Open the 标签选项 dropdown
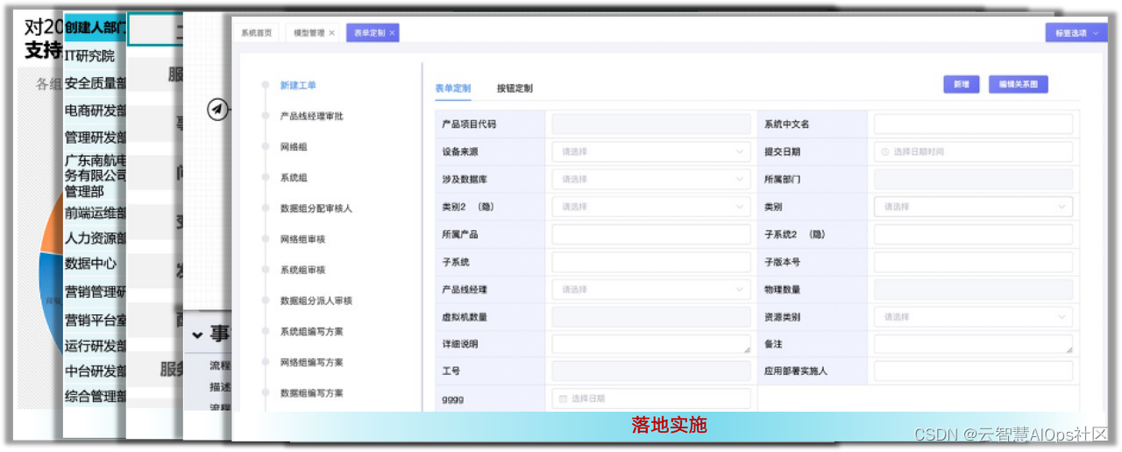The width and height of the screenshot is (1122, 452). click(1076, 32)
